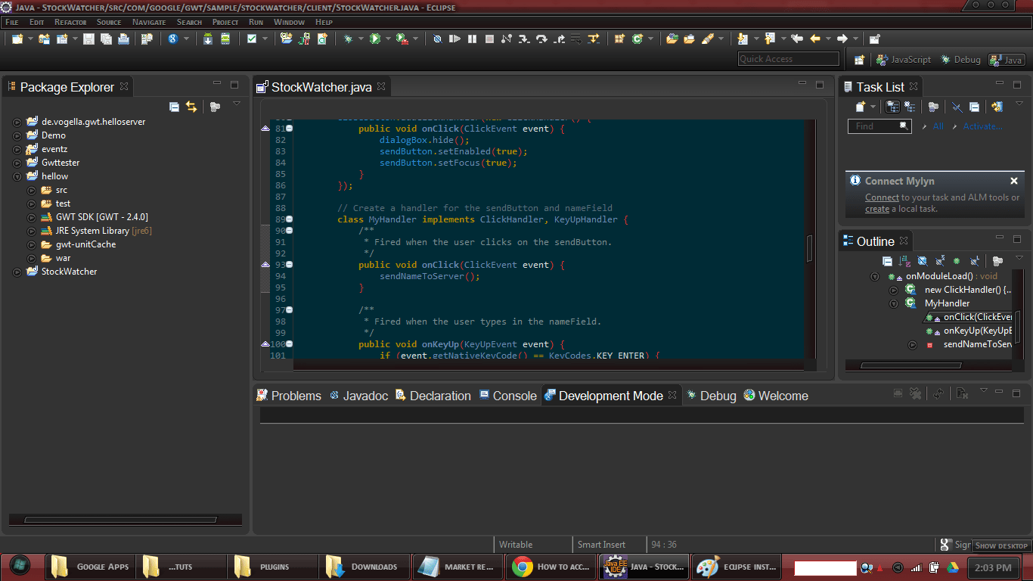Screen dimensions: 1033x581
Task: Click the Find field in Task List
Action: pos(879,126)
